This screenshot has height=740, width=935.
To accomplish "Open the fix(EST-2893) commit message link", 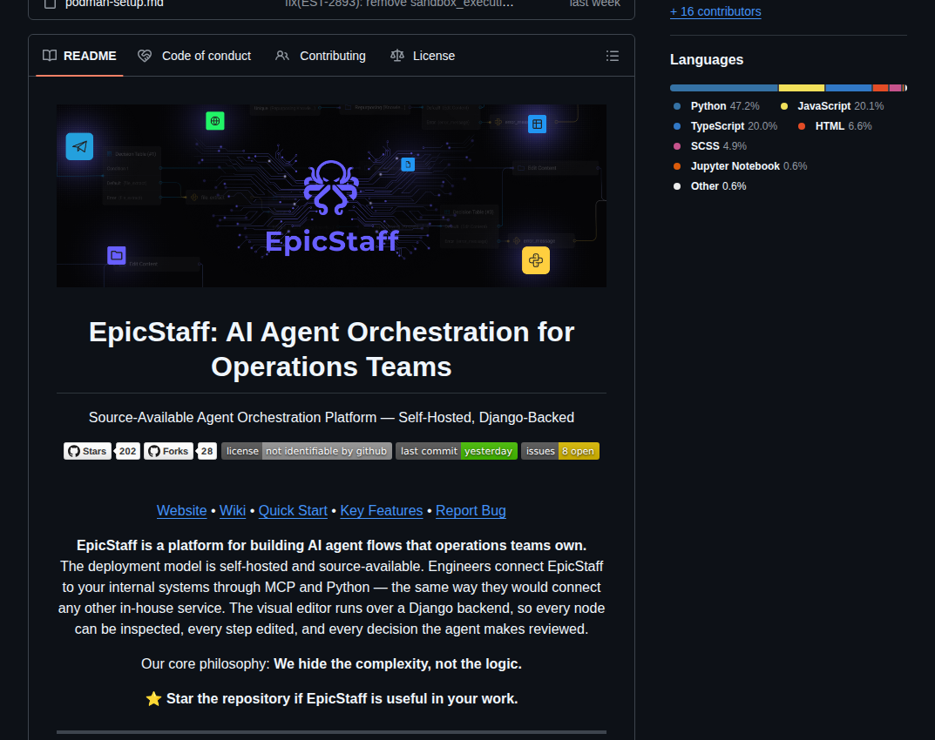I will pyautogui.click(x=399, y=3).
